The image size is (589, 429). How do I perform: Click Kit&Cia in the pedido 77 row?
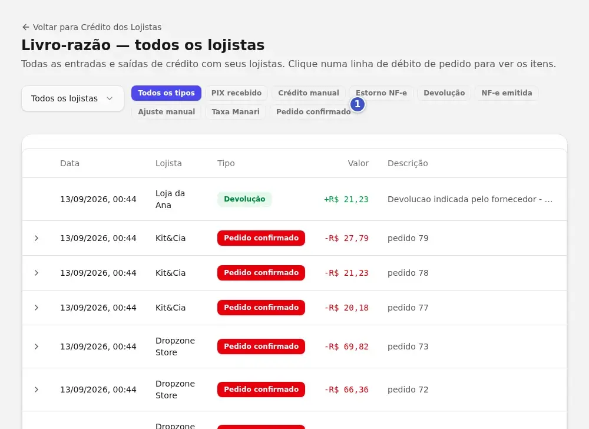pos(171,308)
